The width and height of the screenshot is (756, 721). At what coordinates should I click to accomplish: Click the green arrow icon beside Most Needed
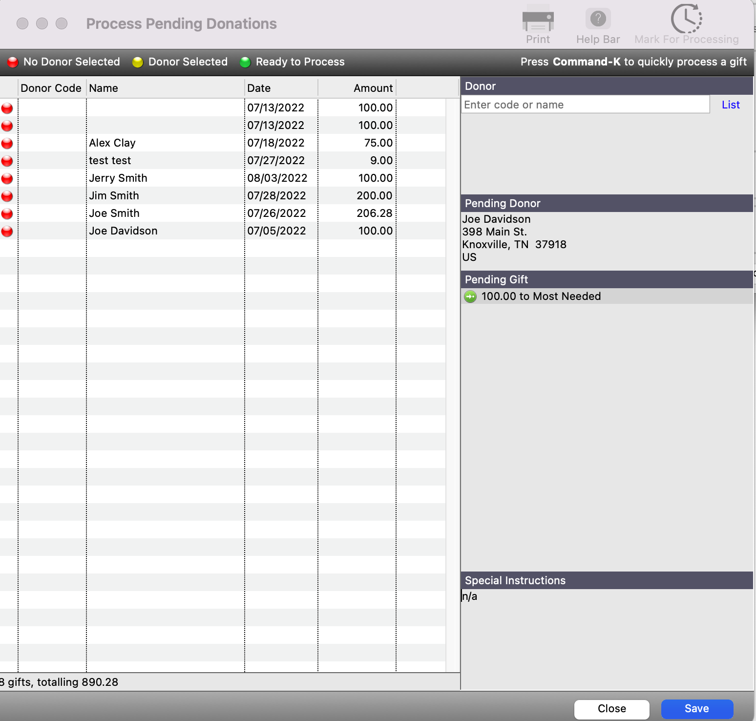[x=470, y=297]
